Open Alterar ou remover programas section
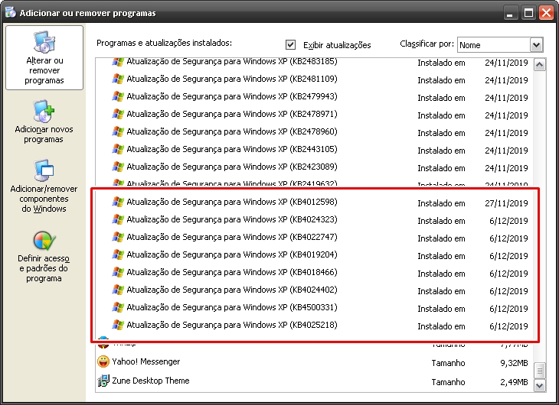 point(44,57)
